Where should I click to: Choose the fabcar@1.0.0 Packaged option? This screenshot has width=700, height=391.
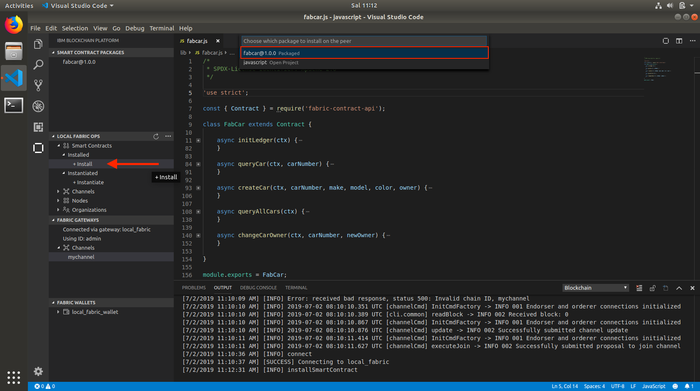click(365, 53)
